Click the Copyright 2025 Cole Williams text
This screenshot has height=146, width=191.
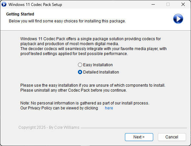(x=49, y=128)
